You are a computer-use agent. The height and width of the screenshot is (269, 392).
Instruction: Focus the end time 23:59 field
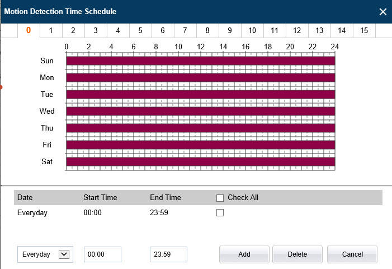pyautogui.click(x=168, y=254)
